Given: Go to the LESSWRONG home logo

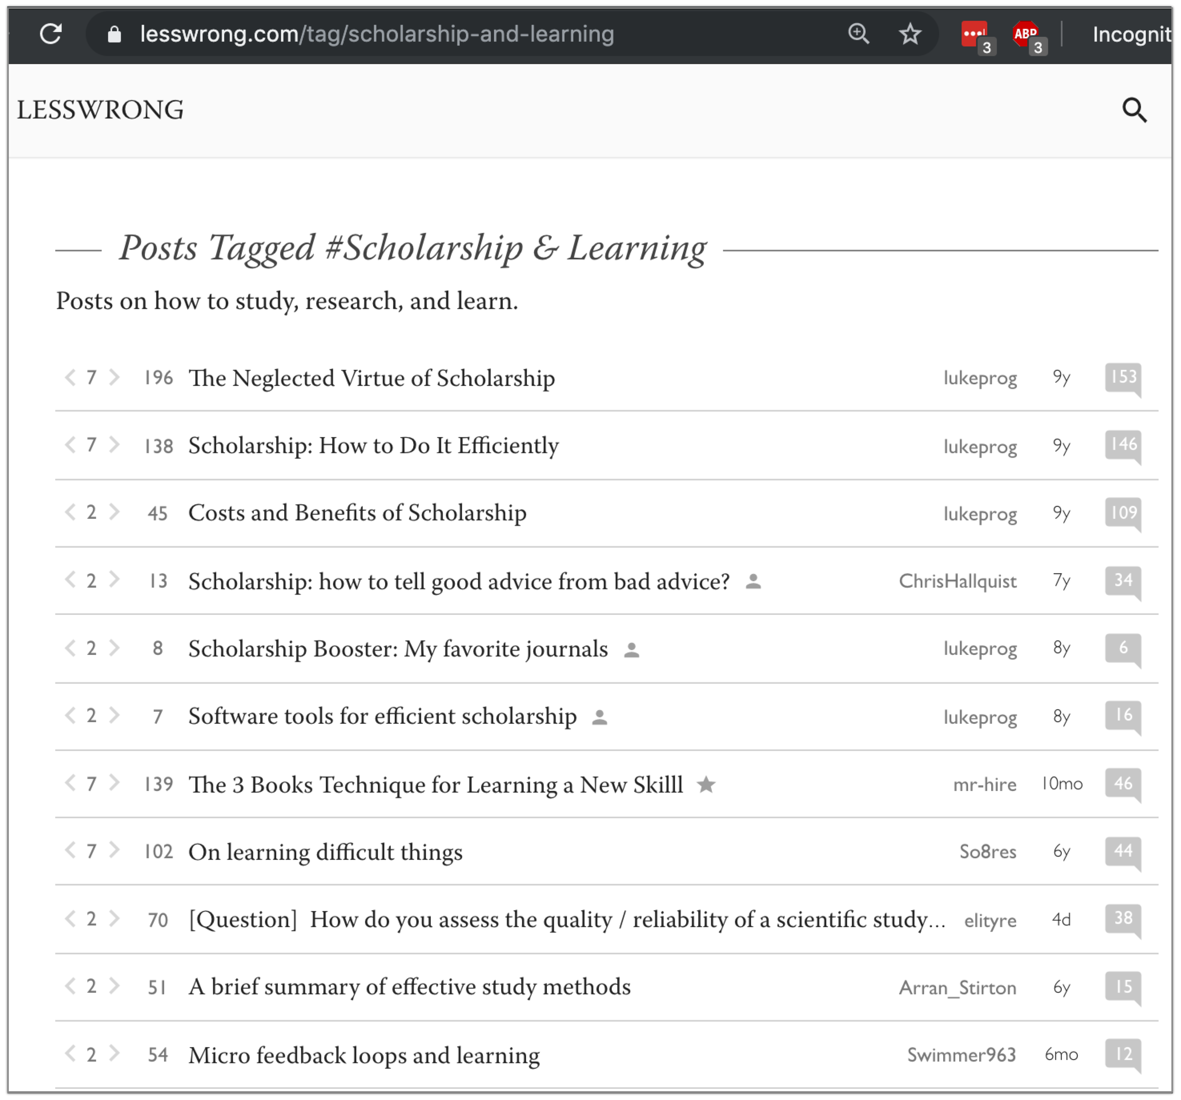Looking at the screenshot, I should click(100, 110).
